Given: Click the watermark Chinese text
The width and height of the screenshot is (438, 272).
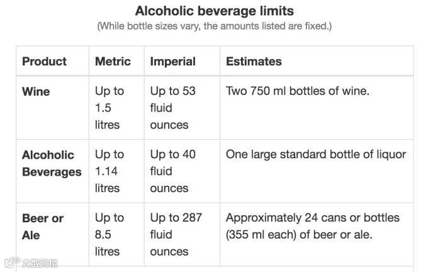Looking at the screenshot, I should pyautogui.click(x=40, y=263).
